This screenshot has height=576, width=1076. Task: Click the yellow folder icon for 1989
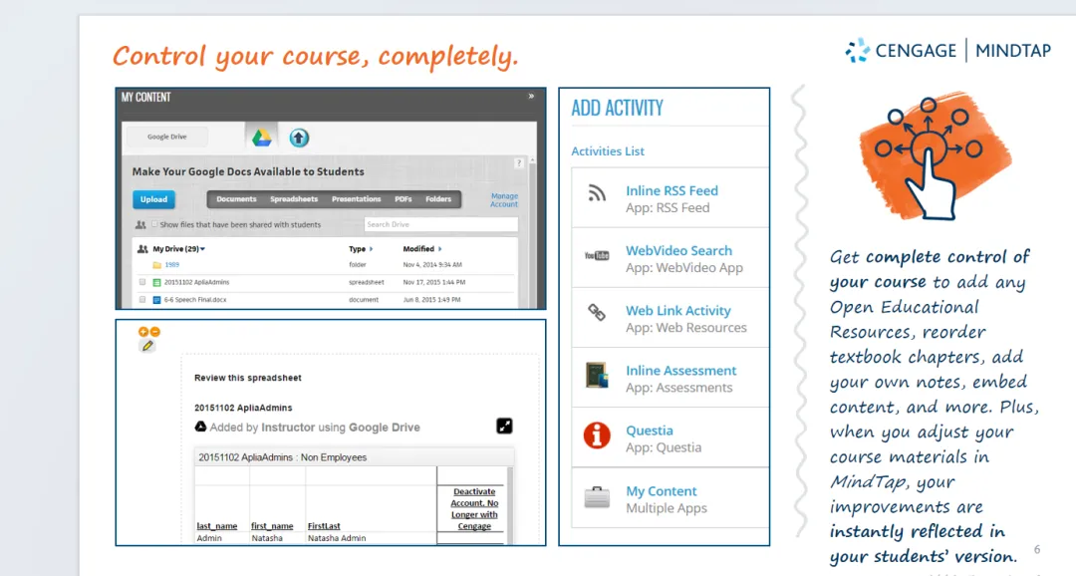[156, 265]
